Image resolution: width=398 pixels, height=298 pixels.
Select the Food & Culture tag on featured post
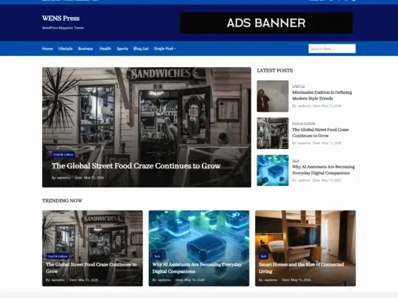(63, 155)
